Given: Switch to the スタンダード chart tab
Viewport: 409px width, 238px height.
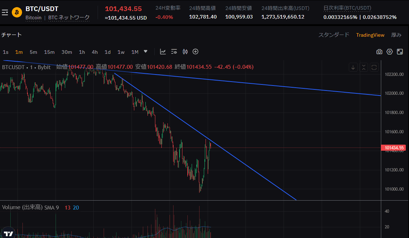Looking at the screenshot, I should click(x=333, y=35).
